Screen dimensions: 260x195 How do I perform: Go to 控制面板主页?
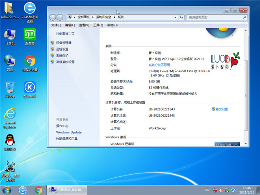click(x=65, y=34)
